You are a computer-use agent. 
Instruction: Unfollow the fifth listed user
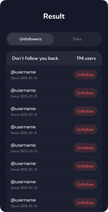click(x=85, y=148)
